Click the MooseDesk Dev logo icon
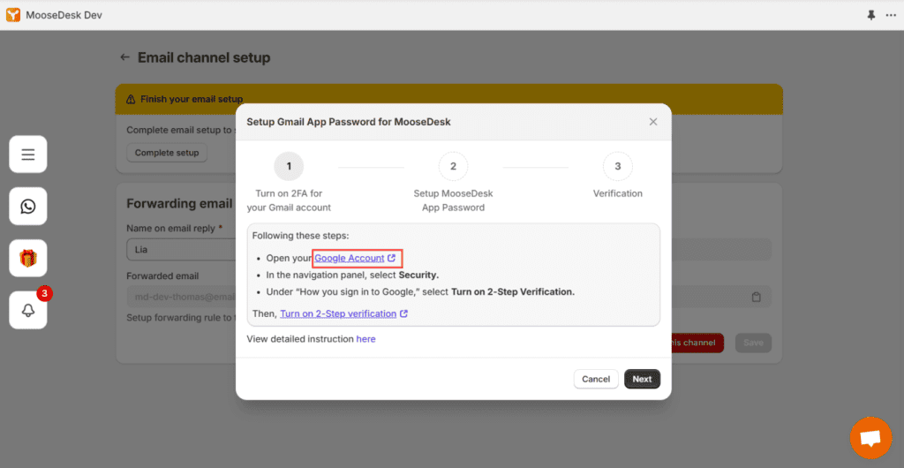 click(13, 15)
